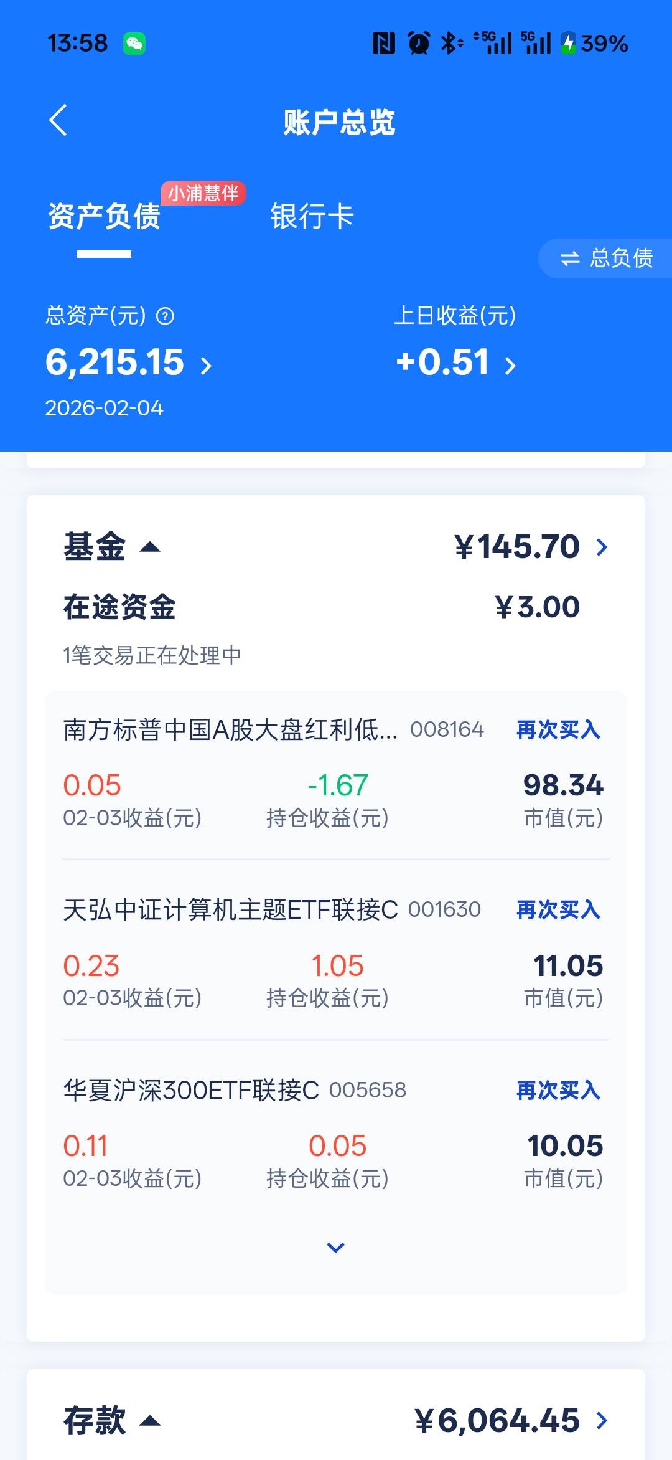Tap 再次买入 for 天弘中证计算机主题ETF联接C
Image resolution: width=672 pixels, height=1460 pixels.
tap(558, 910)
